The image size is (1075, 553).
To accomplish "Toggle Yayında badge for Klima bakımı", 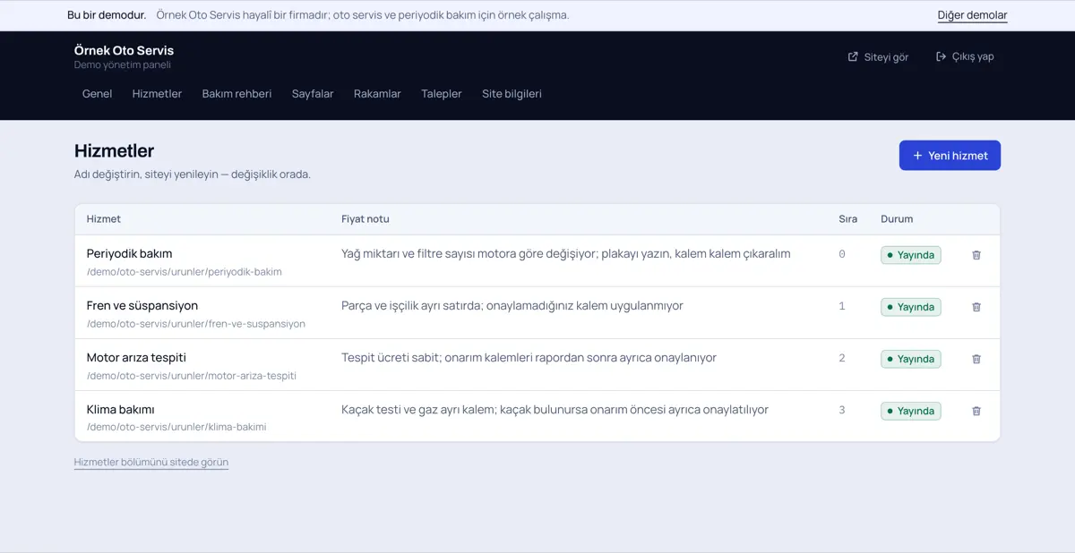I will click(910, 411).
